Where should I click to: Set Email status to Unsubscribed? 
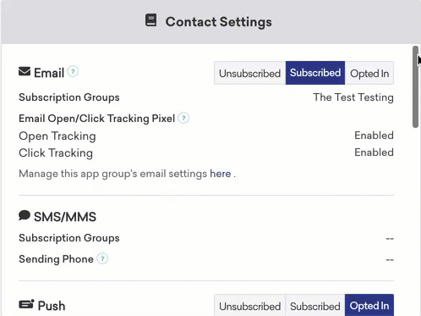click(x=249, y=73)
